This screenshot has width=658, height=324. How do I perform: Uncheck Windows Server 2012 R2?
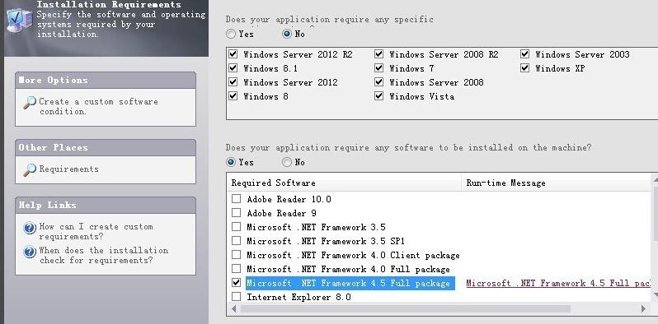tap(233, 54)
